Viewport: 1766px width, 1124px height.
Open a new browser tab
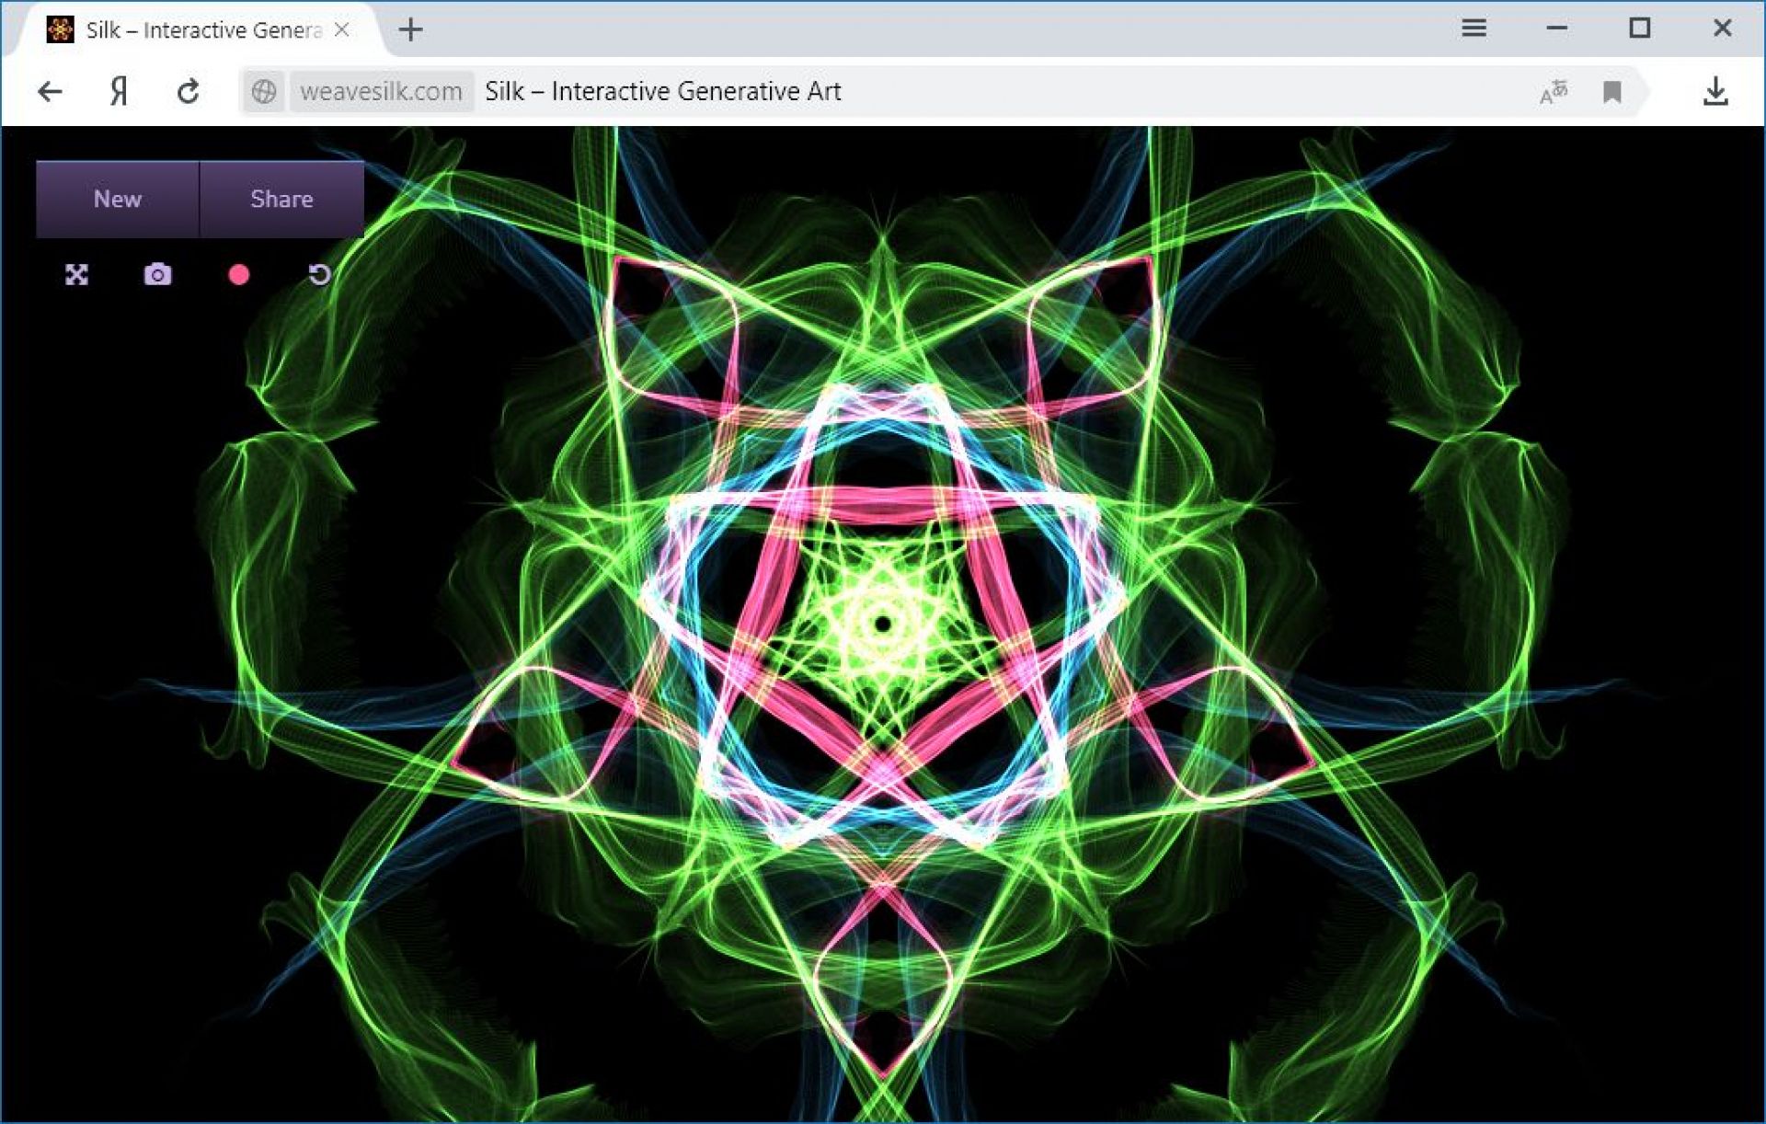point(411,30)
